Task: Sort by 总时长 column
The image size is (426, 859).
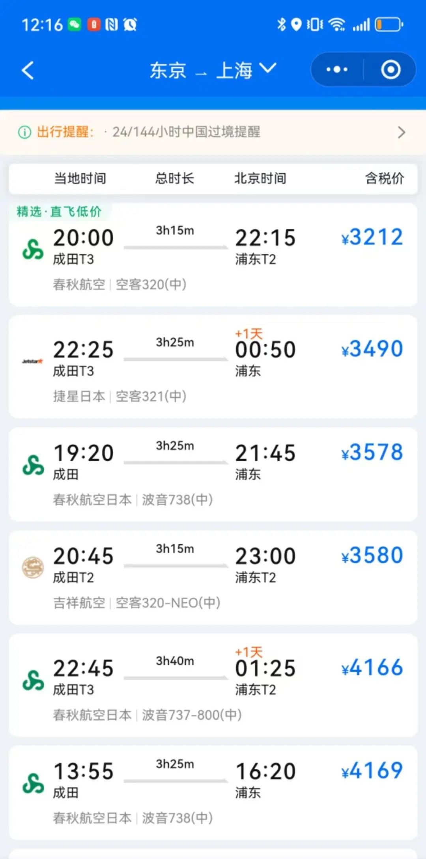Action: pyautogui.click(x=174, y=179)
